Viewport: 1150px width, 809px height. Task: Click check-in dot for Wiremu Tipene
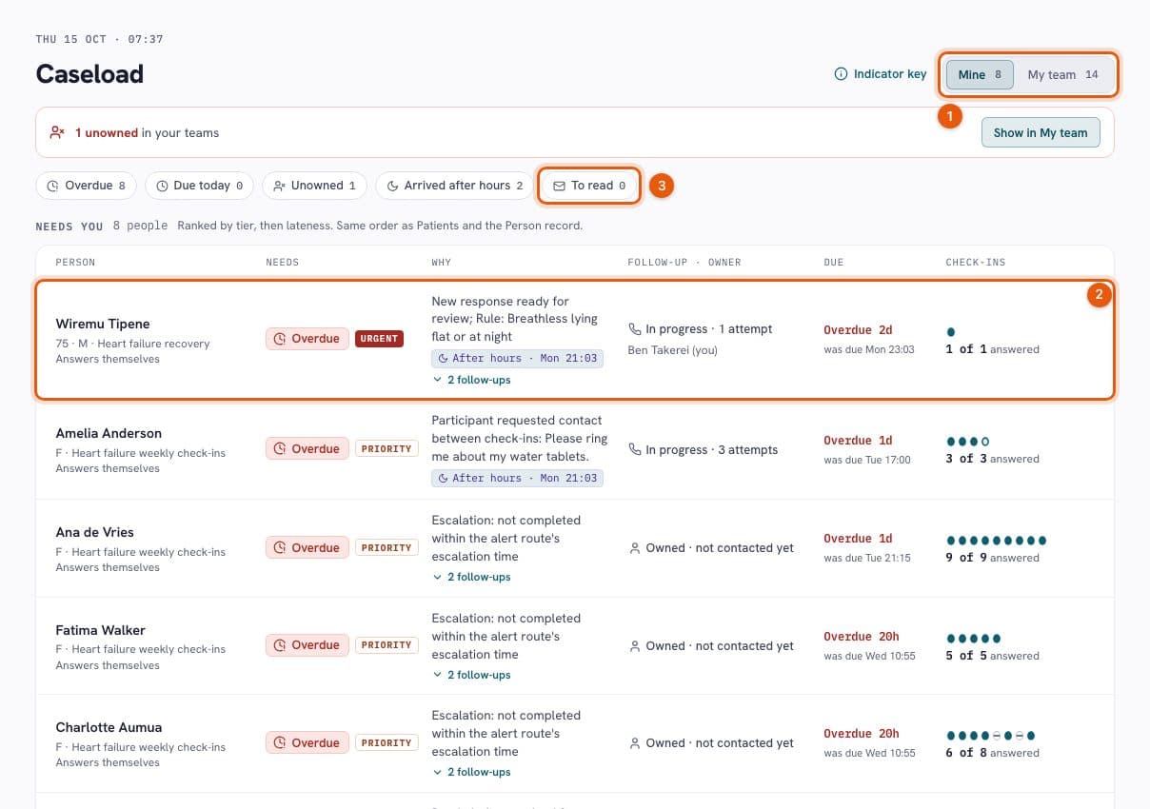tap(951, 332)
